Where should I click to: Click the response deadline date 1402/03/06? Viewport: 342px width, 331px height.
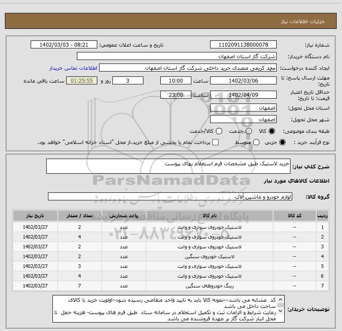click(x=243, y=80)
